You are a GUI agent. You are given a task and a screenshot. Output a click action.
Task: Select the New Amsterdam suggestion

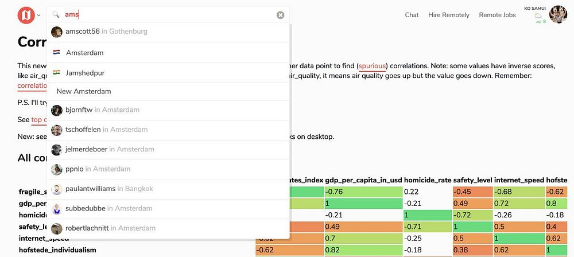84,91
